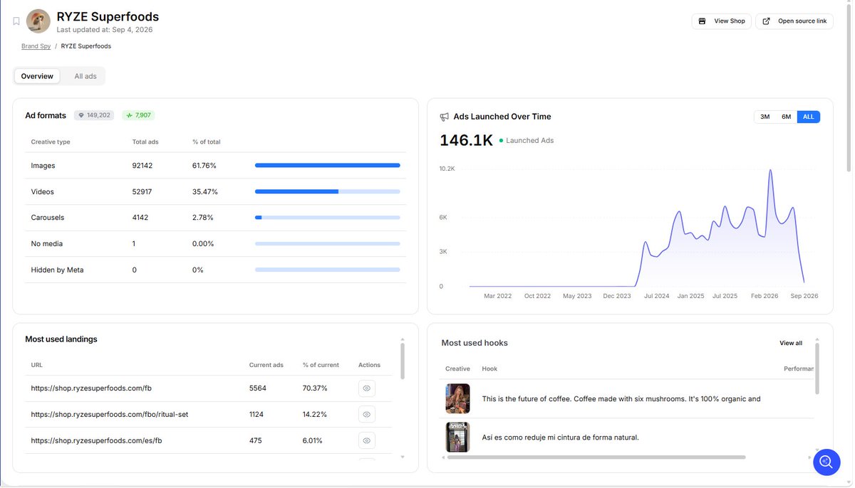Click the megaphone icon by Ads Launched Over Time
The width and height of the screenshot is (855, 488).
tap(445, 117)
